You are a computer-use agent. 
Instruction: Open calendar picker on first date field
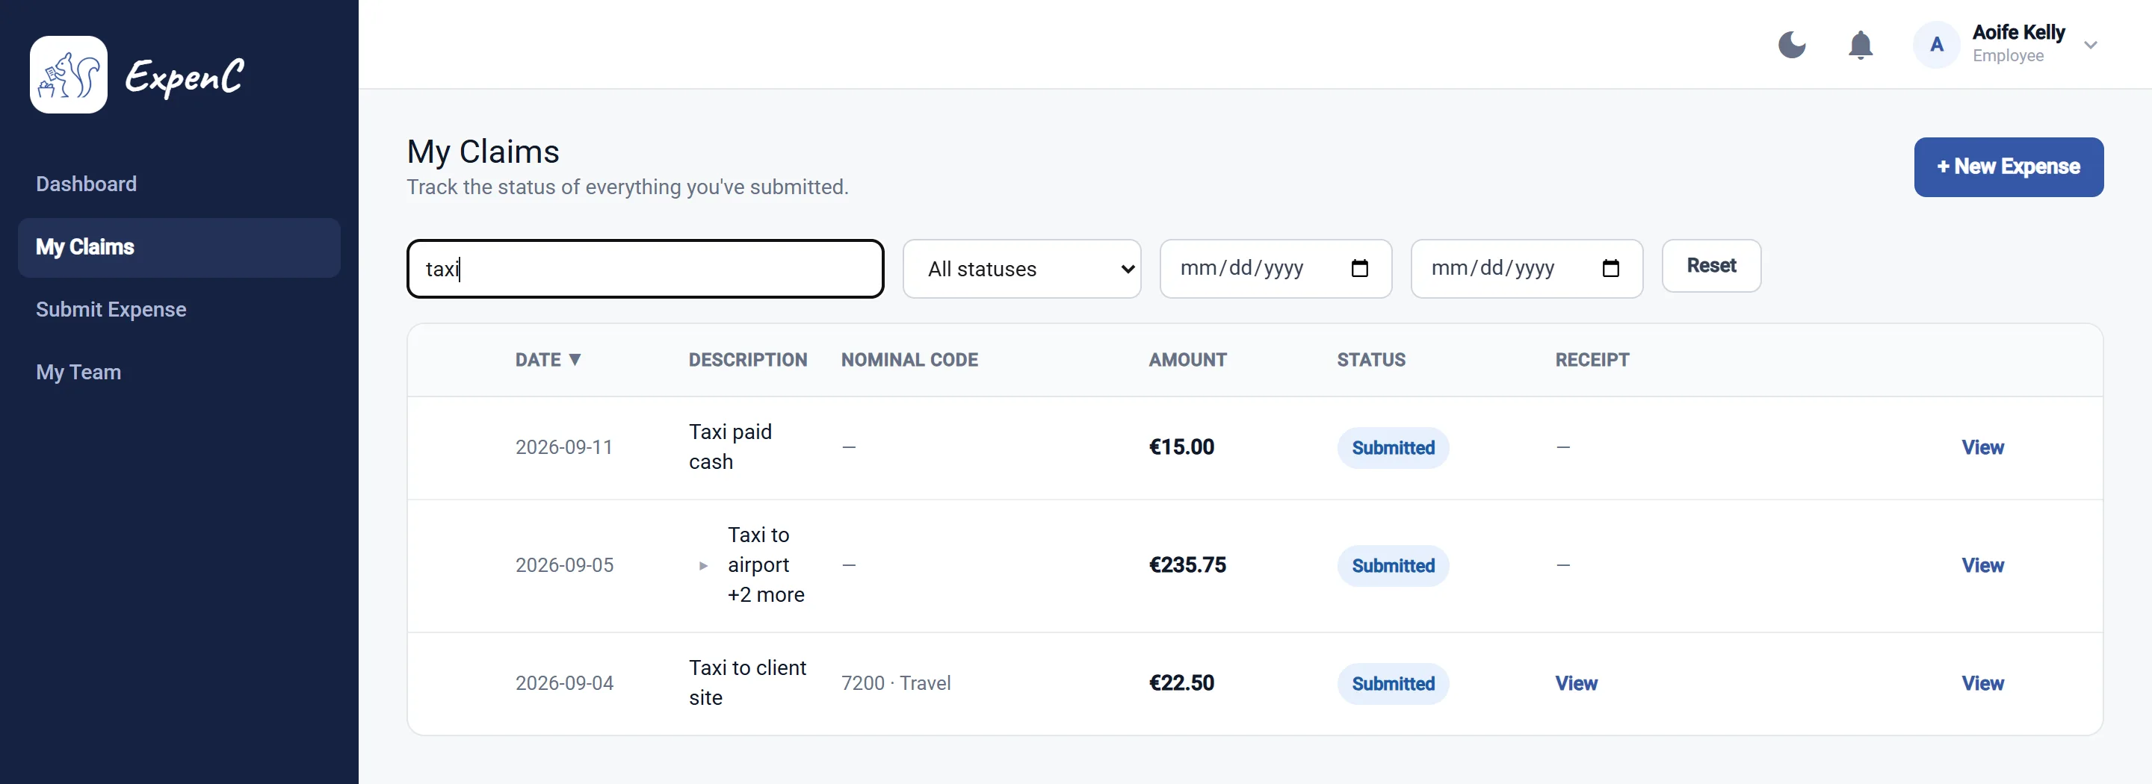(1359, 268)
